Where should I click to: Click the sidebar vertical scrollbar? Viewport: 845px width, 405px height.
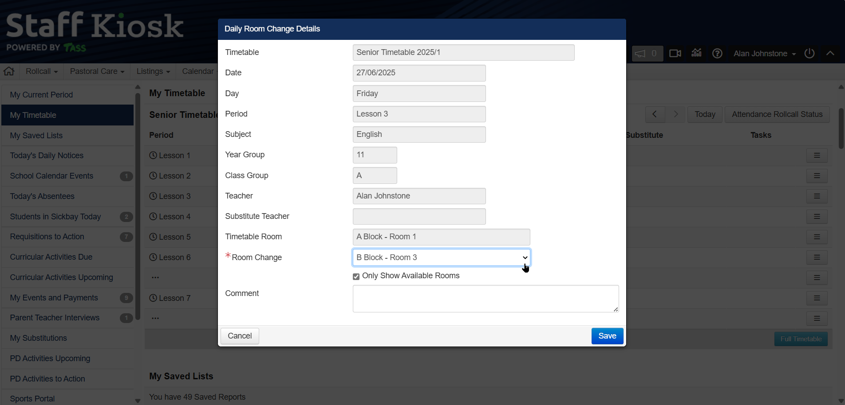pyautogui.click(x=138, y=204)
